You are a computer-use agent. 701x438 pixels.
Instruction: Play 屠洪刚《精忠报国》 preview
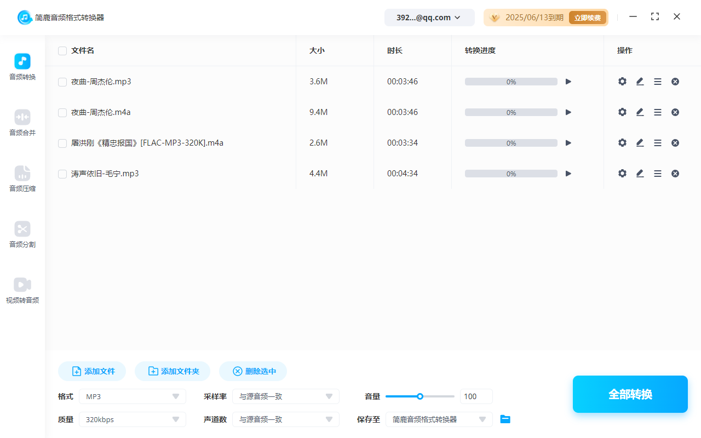click(x=568, y=143)
